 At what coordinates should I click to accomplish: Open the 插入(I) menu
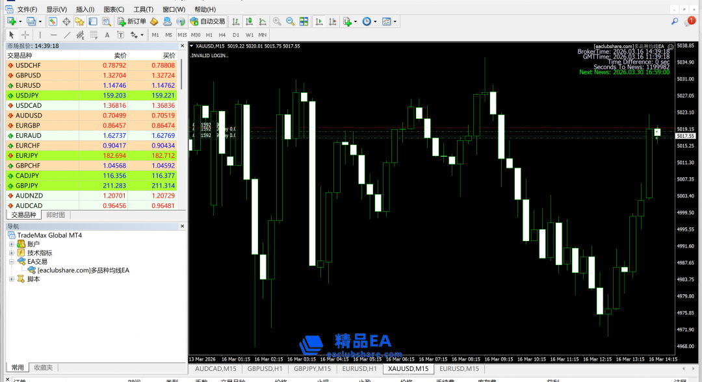pos(84,10)
